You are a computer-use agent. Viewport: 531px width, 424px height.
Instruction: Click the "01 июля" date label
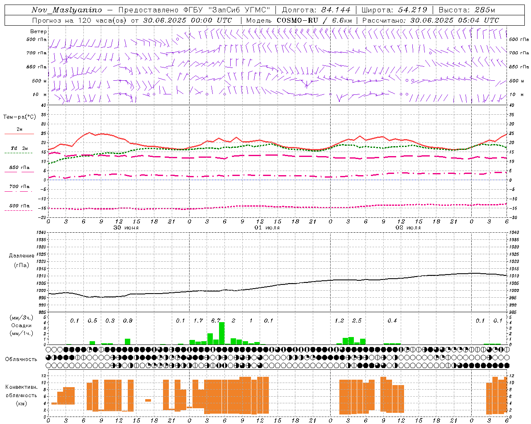tap(267, 228)
